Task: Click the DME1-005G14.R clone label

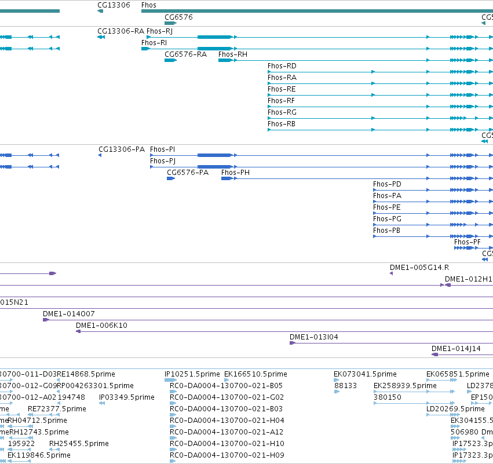Action: [x=419, y=268]
